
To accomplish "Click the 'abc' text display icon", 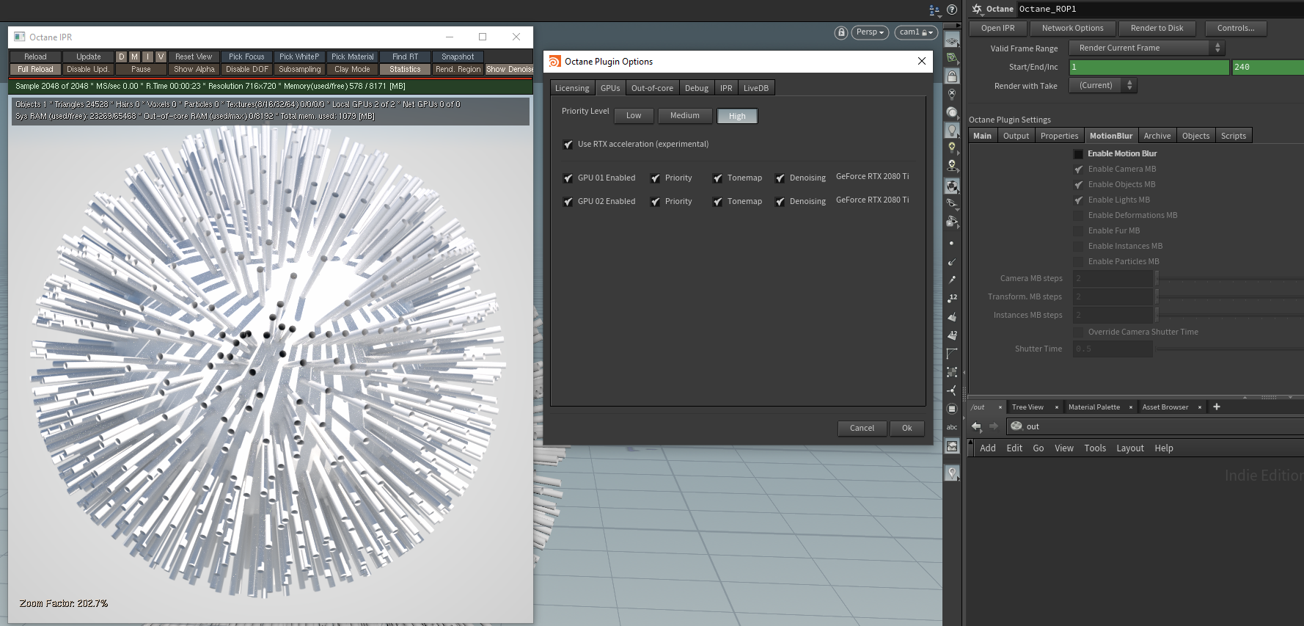I will (952, 427).
